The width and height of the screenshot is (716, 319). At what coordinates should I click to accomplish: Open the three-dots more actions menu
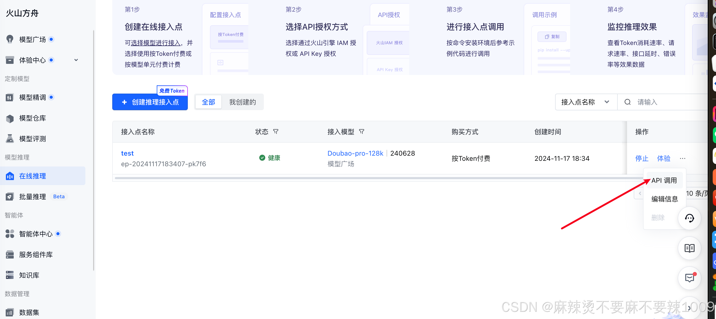[682, 158]
